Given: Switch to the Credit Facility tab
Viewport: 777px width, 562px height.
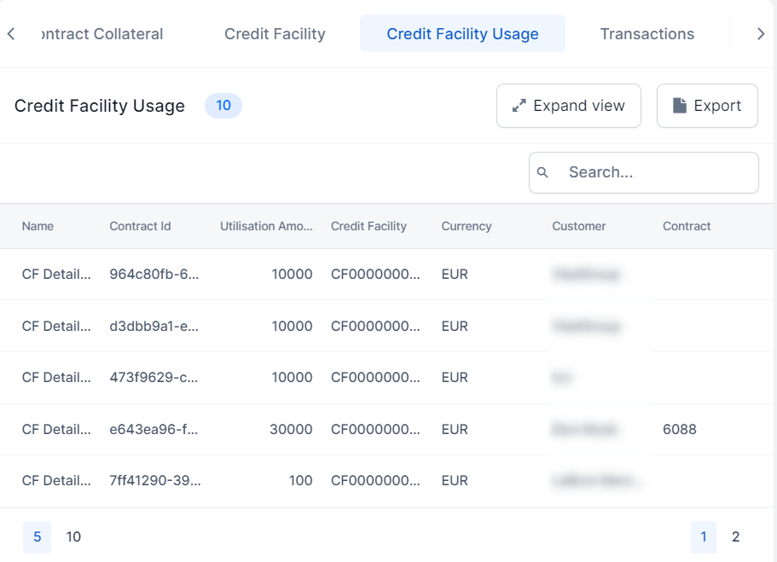Looking at the screenshot, I should (275, 34).
